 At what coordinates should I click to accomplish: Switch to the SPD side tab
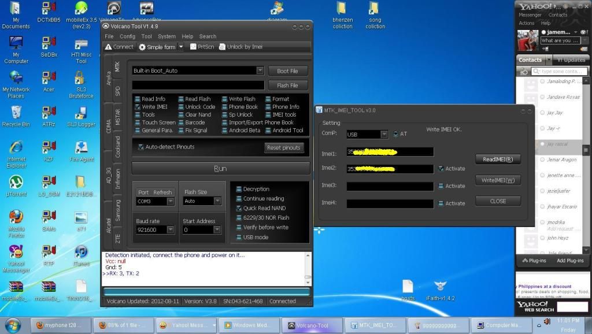tap(117, 91)
